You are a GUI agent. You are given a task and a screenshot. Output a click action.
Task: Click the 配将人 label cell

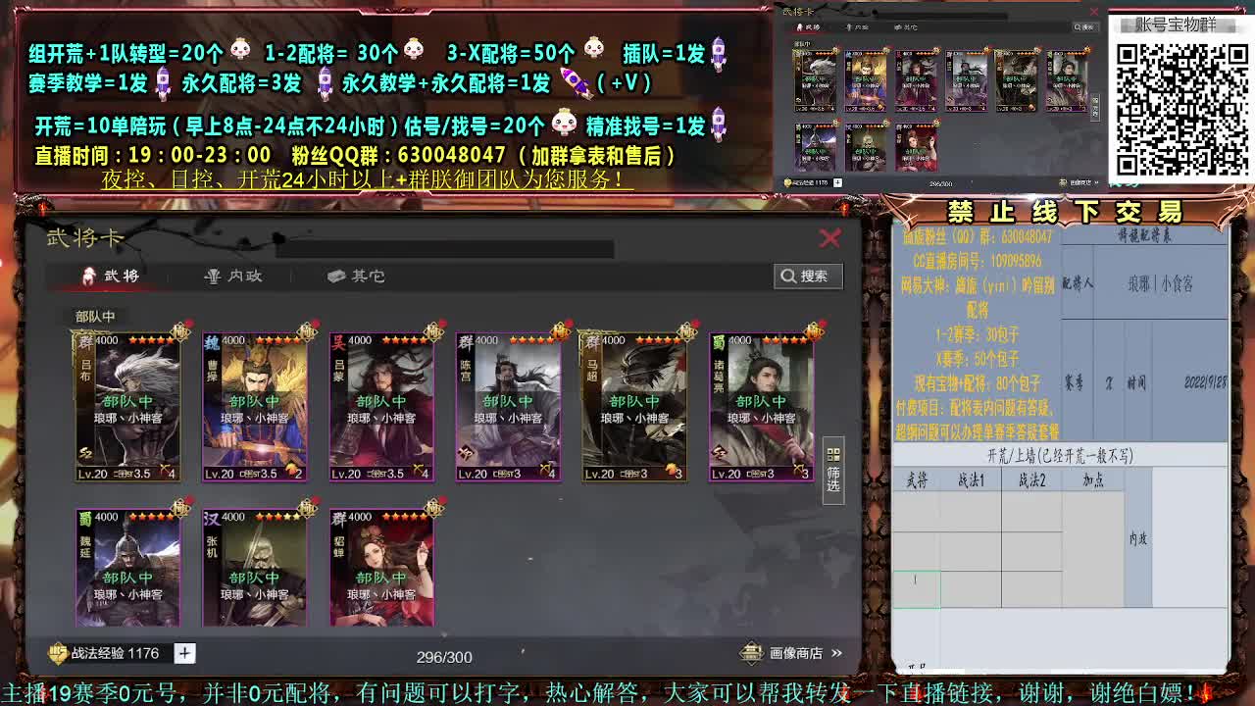(x=1077, y=283)
